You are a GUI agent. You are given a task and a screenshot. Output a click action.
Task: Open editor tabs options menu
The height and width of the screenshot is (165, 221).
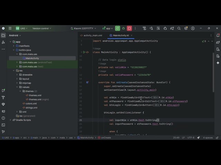pyautogui.click(x=211, y=35)
